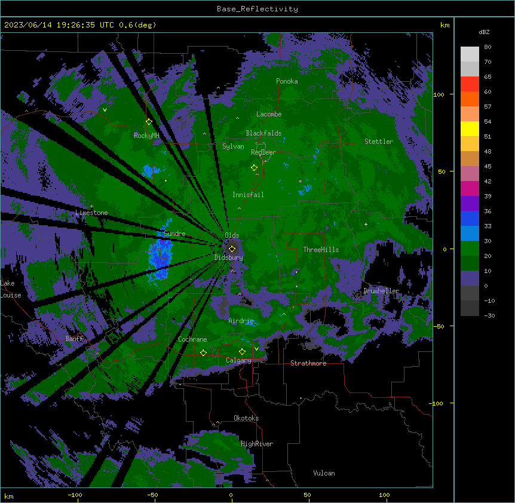The width and height of the screenshot is (515, 503).
Task: Click the Base_Reflectivity title
Action: (257, 9)
